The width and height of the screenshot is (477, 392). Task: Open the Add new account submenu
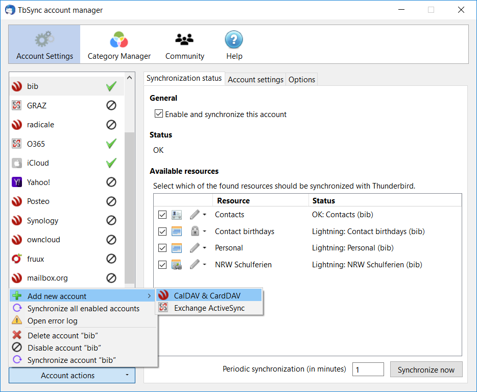(x=83, y=296)
